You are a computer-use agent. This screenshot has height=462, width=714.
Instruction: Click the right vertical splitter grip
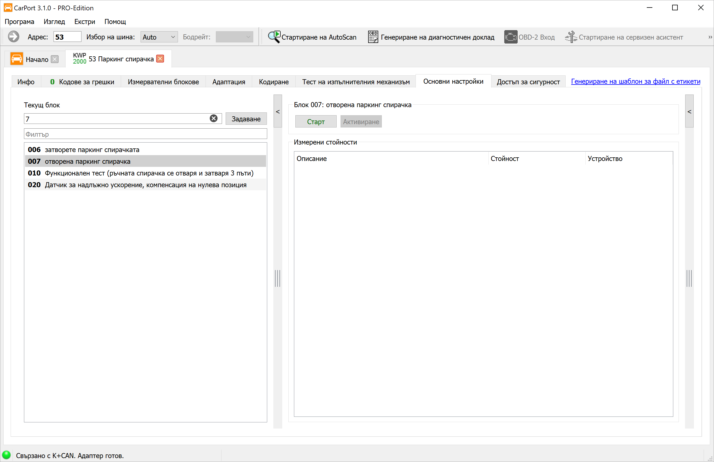(x=689, y=278)
